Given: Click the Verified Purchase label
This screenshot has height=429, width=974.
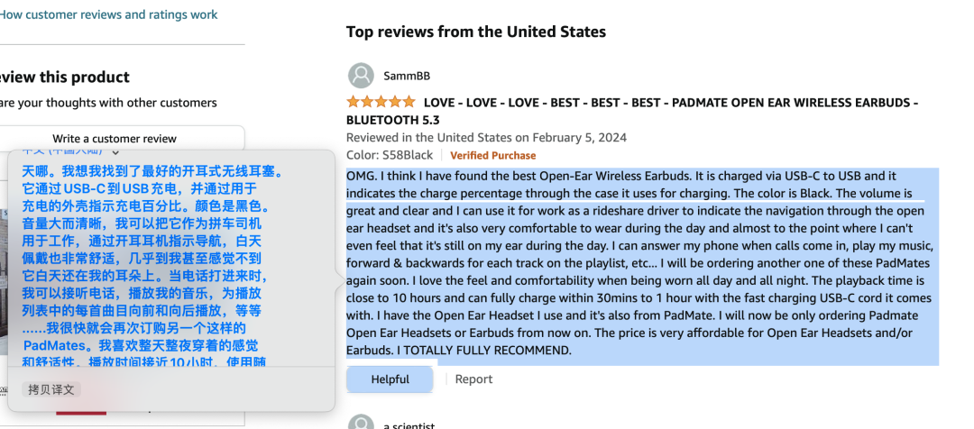Looking at the screenshot, I should tap(492, 155).
